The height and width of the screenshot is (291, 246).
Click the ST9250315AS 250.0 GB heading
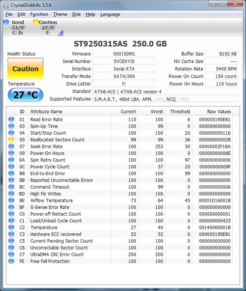pyautogui.click(x=120, y=44)
